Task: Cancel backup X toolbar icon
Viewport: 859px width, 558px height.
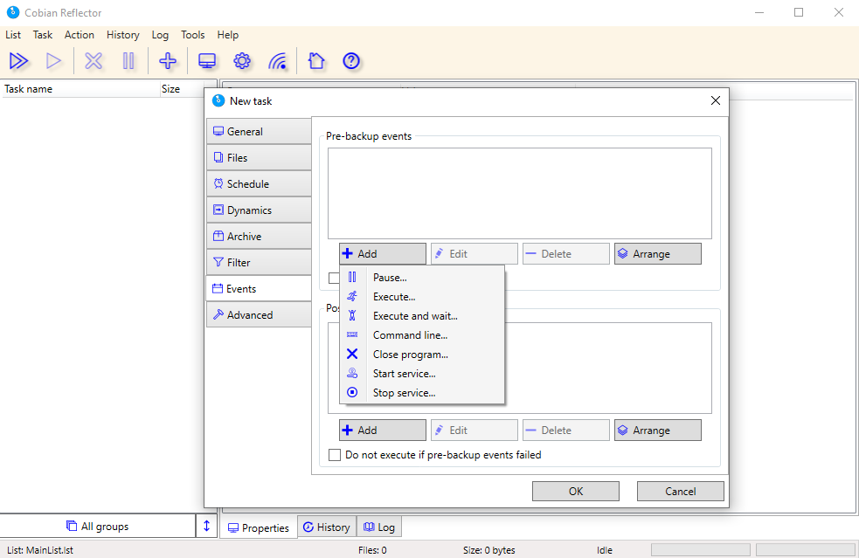Action: click(94, 61)
